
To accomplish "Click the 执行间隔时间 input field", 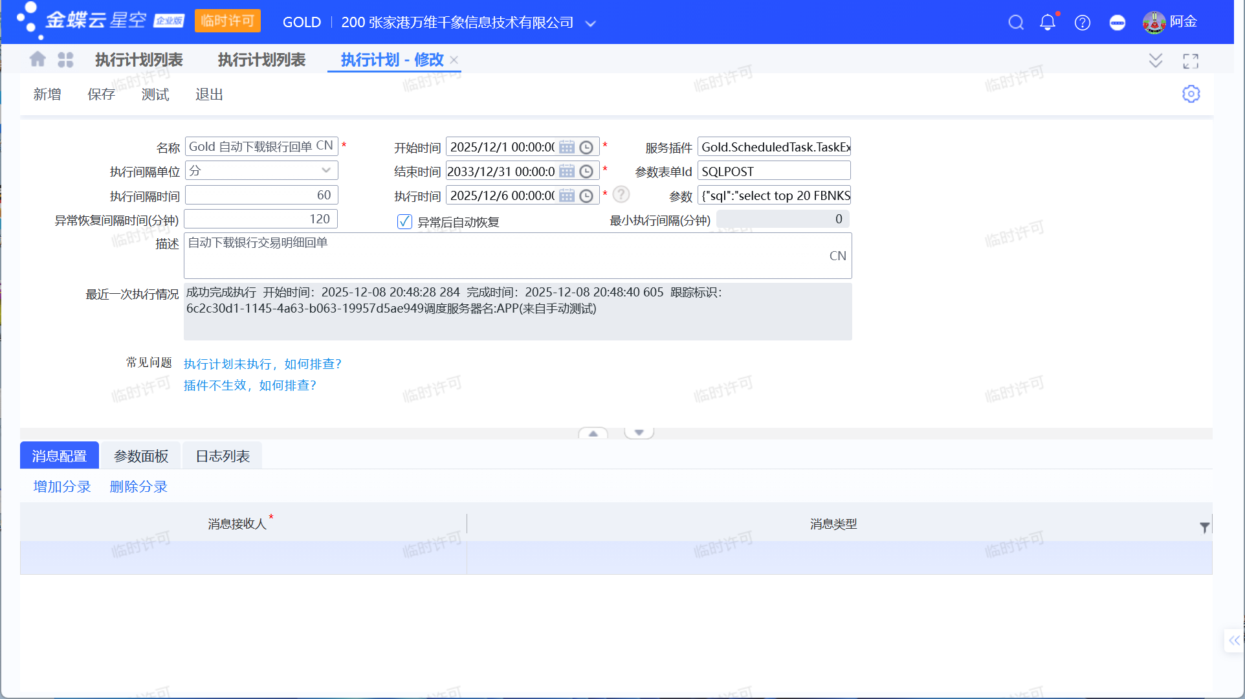I will click(261, 195).
